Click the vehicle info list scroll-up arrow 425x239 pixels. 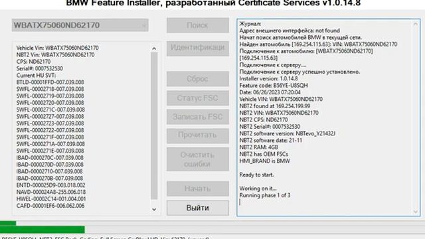point(154,48)
